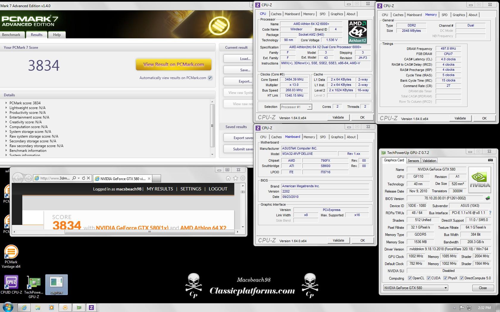
Task: Click the address bar search magnifier
Action: [74, 178]
